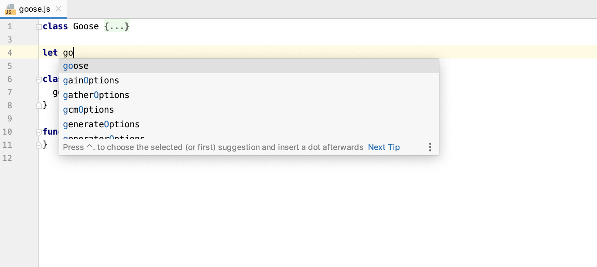Click the fold end marker on line 8
Screen dimensions: 597x267
tap(38, 106)
